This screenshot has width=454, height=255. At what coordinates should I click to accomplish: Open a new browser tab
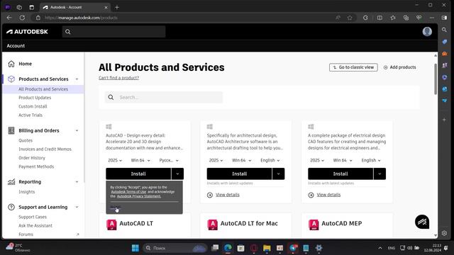(x=117, y=7)
